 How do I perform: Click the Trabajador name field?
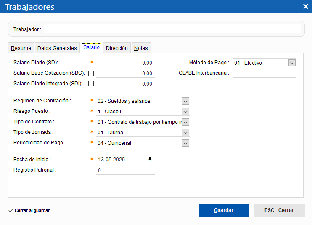pyautogui.click(x=172, y=29)
